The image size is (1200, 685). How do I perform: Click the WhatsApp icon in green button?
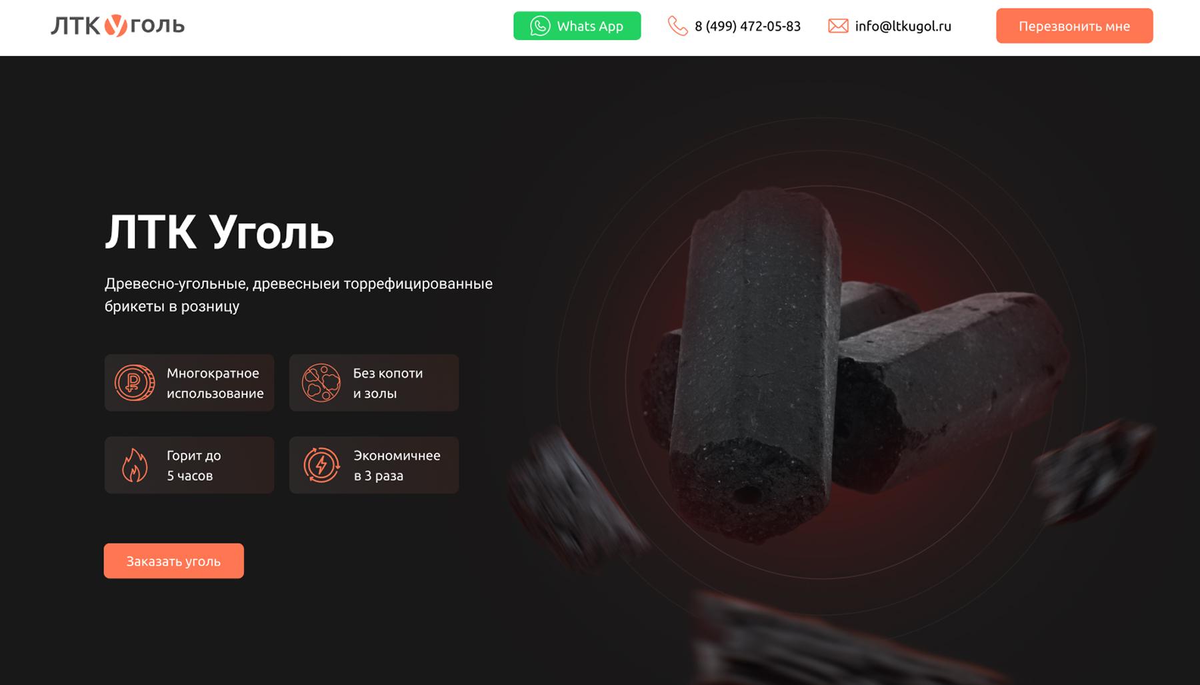[x=540, y=26]
